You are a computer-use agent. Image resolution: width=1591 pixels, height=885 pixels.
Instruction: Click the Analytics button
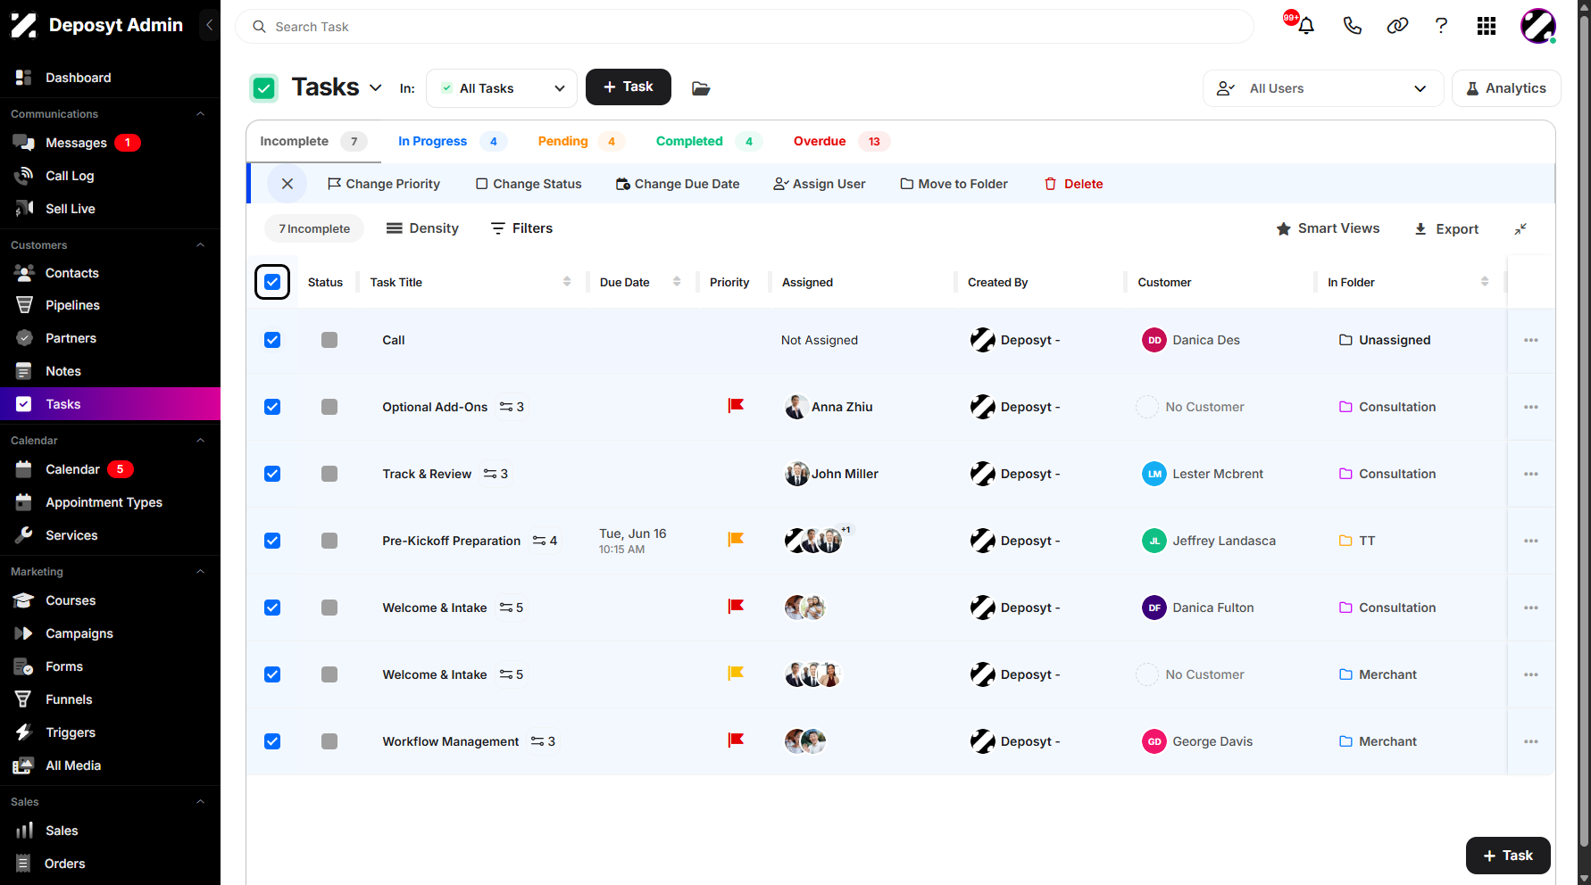tap(1506, 88)
